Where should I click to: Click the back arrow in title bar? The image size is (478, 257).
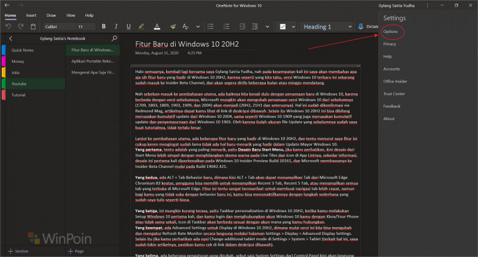click(7, 5)
